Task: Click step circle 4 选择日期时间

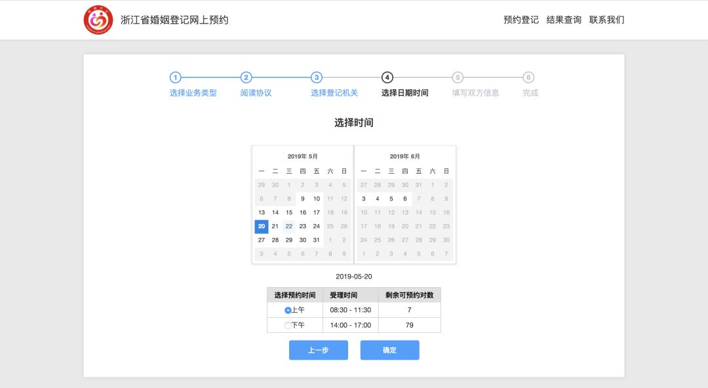Action: pos(387,77)
